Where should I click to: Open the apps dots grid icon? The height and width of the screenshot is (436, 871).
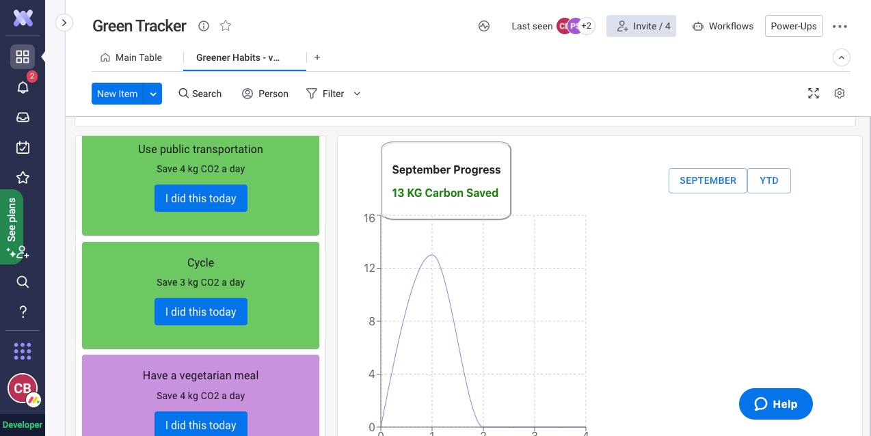coord(23,351)
